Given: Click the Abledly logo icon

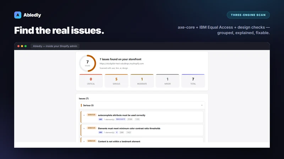Looking at the screenshot, I should pos(18,15).
